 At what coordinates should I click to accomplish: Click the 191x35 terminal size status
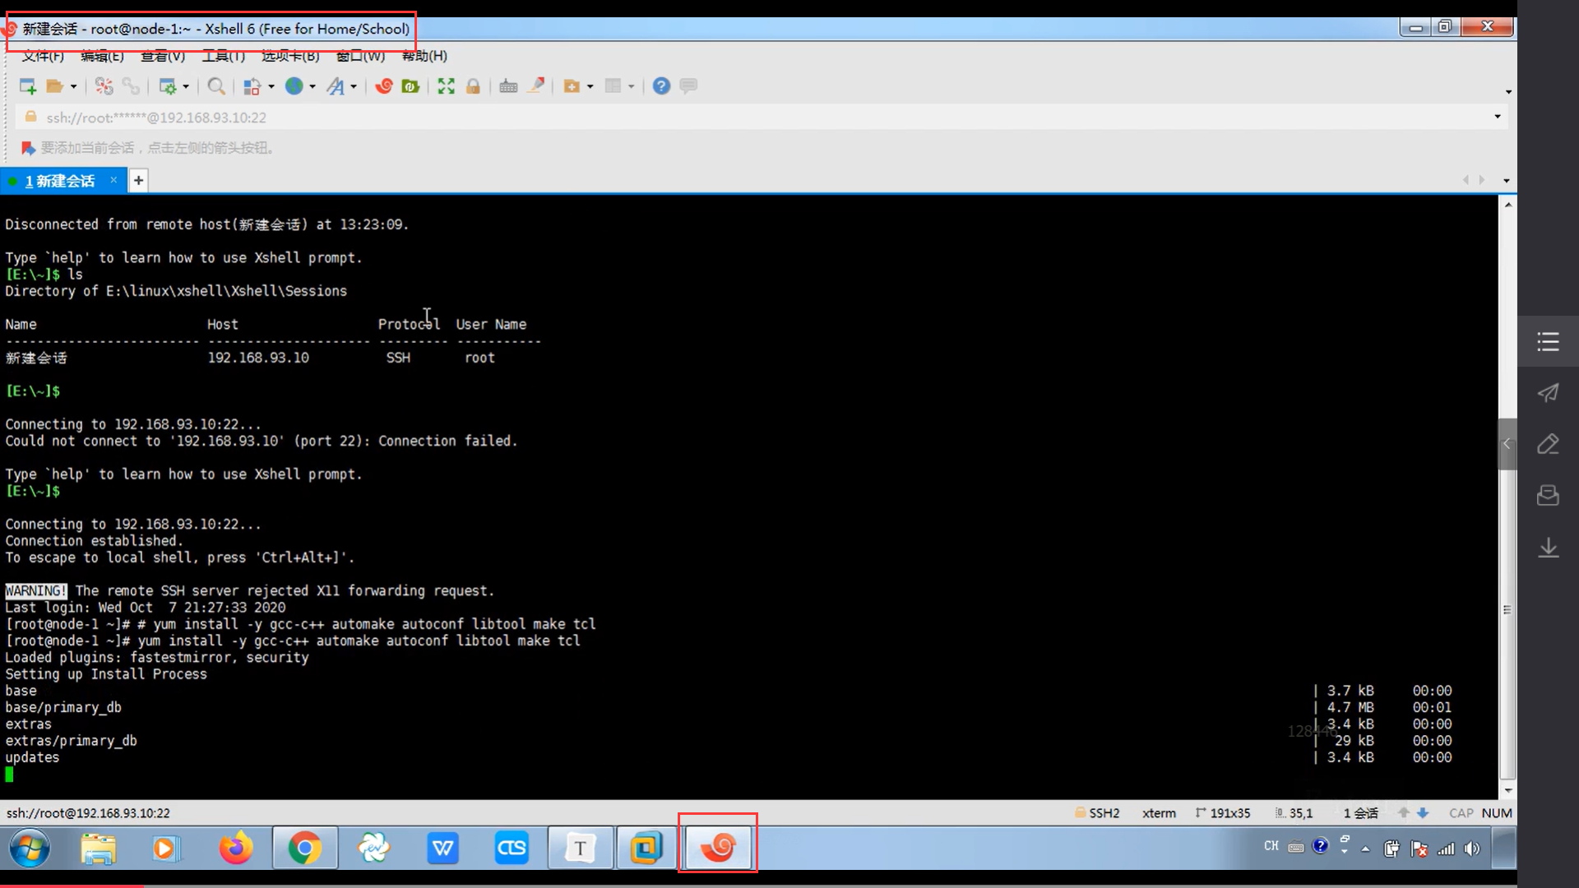tap(1224, 813)
